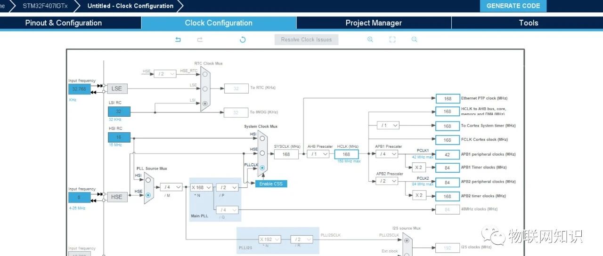Open the /2 PLL P divider dropdown
This screenshot has width=603, height=256.
click(x=227, y=187)
